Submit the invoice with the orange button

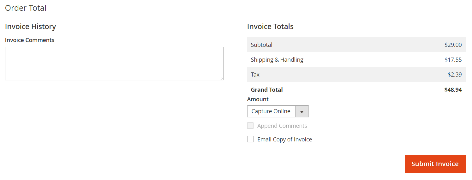(x=435, y=164)
